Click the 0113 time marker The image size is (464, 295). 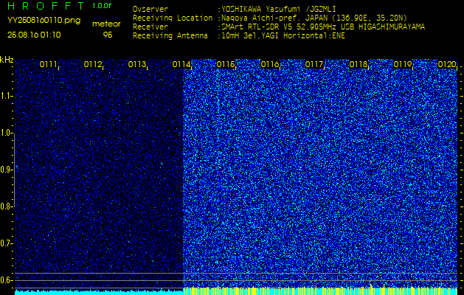pyautogui.click(x=137, y=64)
